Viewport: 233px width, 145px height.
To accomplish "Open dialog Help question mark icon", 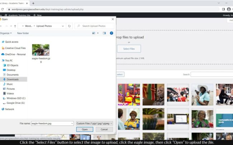I will [111, 33].
